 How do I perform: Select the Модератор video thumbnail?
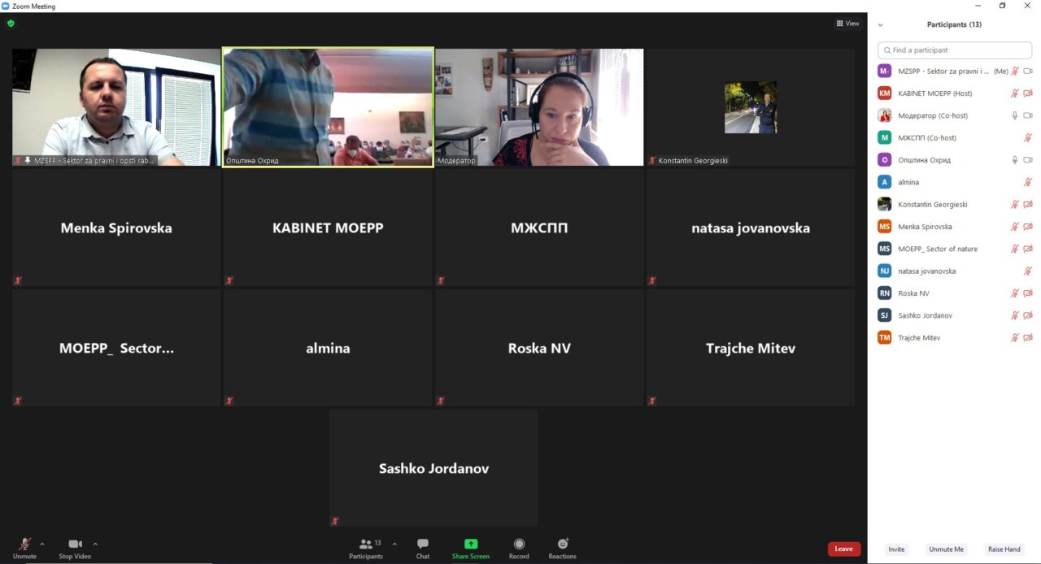[539, 107]
